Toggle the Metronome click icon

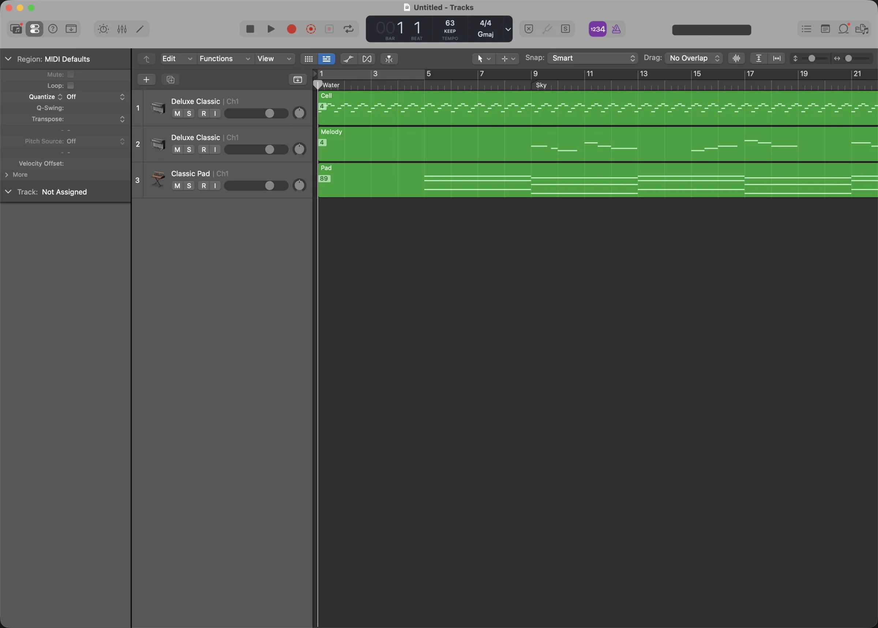click(616, 29)
